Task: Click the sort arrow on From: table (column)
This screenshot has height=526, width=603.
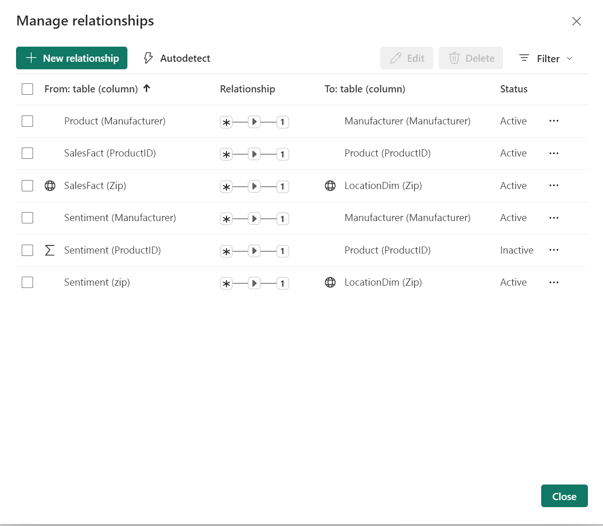Action: coord(147,88)
